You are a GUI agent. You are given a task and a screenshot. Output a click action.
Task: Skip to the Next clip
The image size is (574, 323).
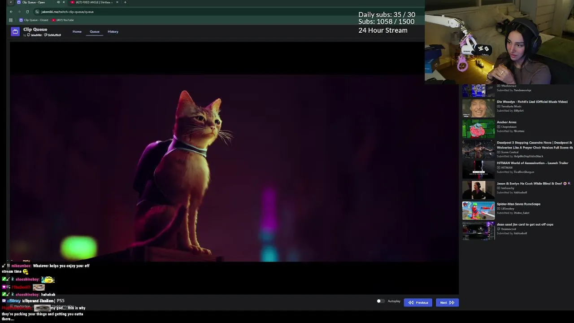tap(447, 302)
